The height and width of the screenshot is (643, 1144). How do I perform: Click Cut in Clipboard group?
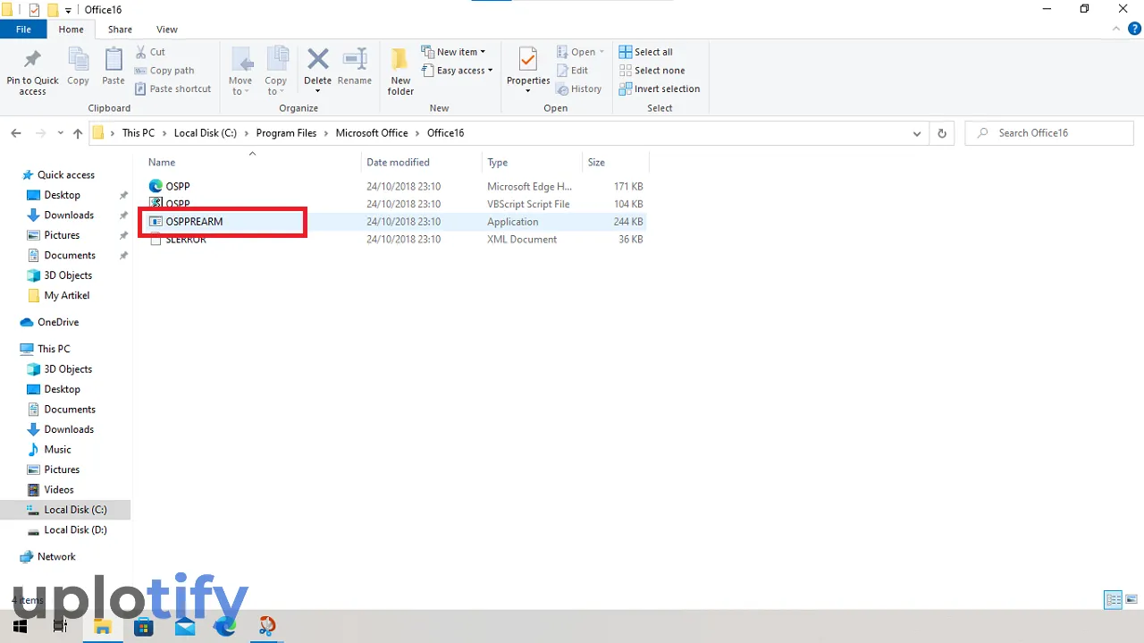(150, 52)
